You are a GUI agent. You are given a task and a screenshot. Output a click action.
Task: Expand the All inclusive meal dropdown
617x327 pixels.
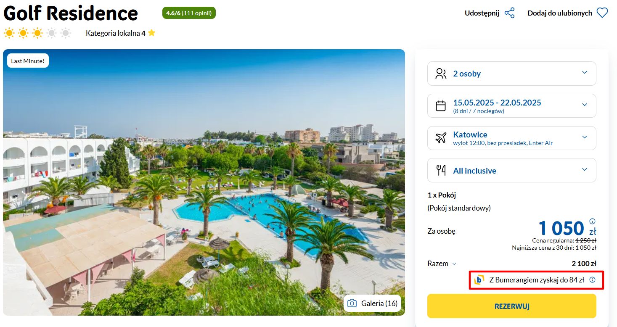click(512, 170)
